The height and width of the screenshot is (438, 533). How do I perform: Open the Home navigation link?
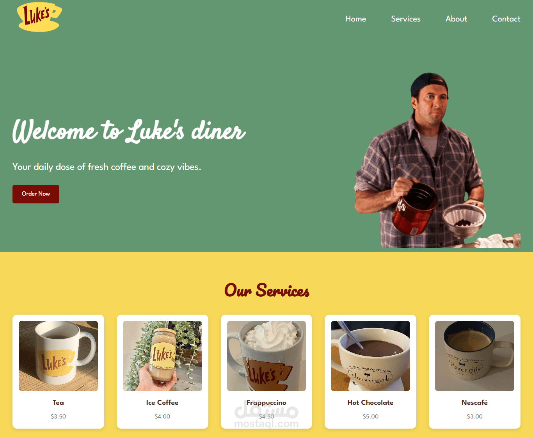355,19
